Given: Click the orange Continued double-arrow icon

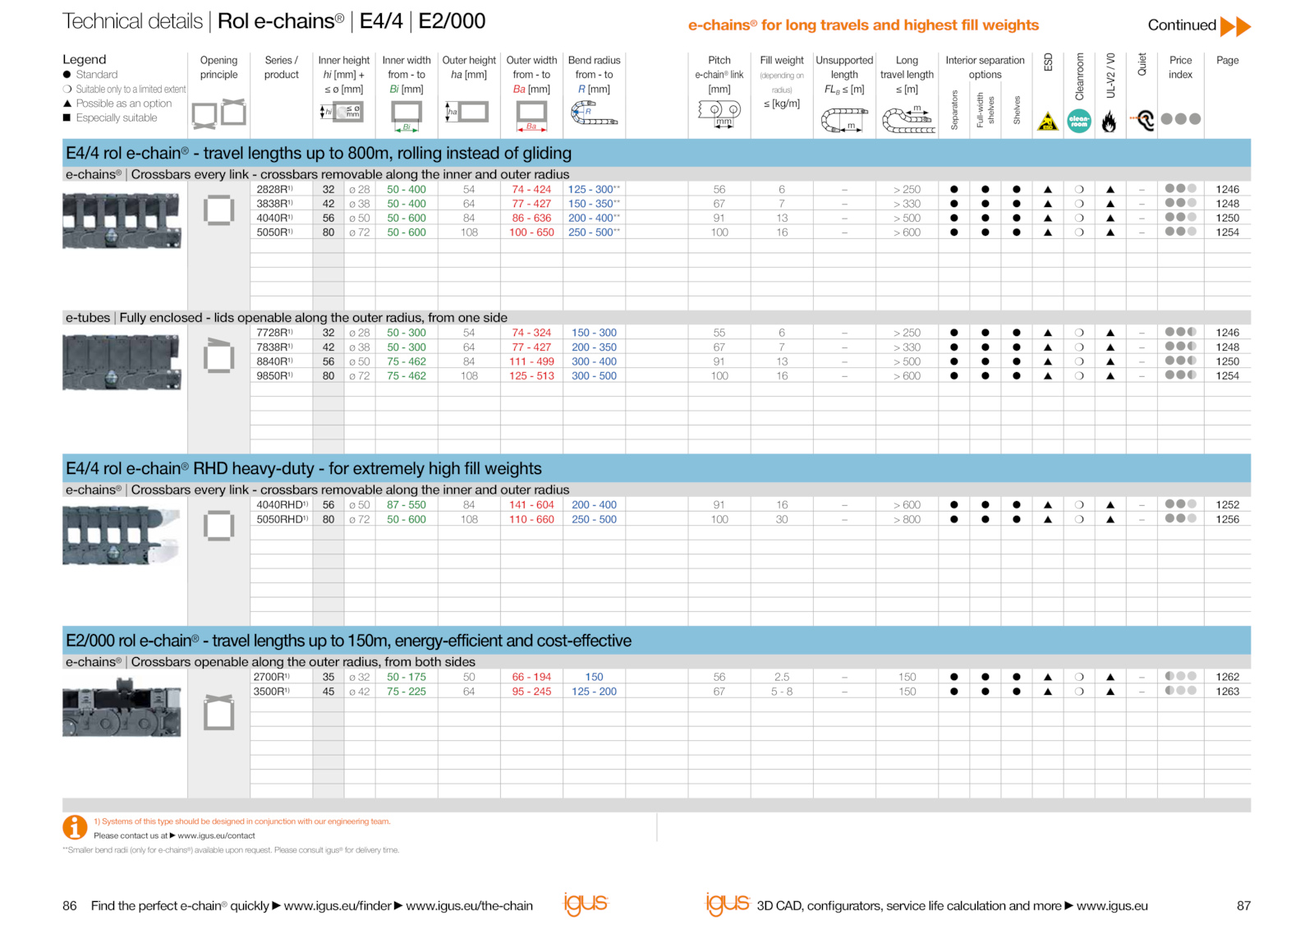Looking at the screenshot, I should pyautogui.click(x=1235, y=26).
